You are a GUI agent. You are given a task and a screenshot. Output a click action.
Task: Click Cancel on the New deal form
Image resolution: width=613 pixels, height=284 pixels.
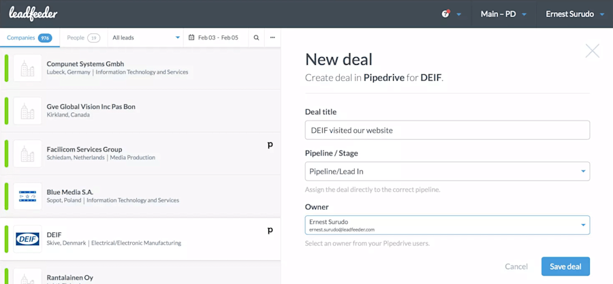coord(516,267)
